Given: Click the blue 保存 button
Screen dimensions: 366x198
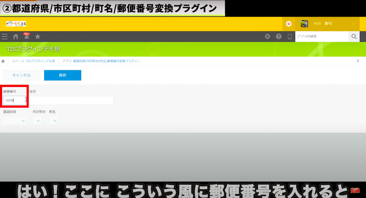Looking at the screenshot, I should (x=63, y=75).
